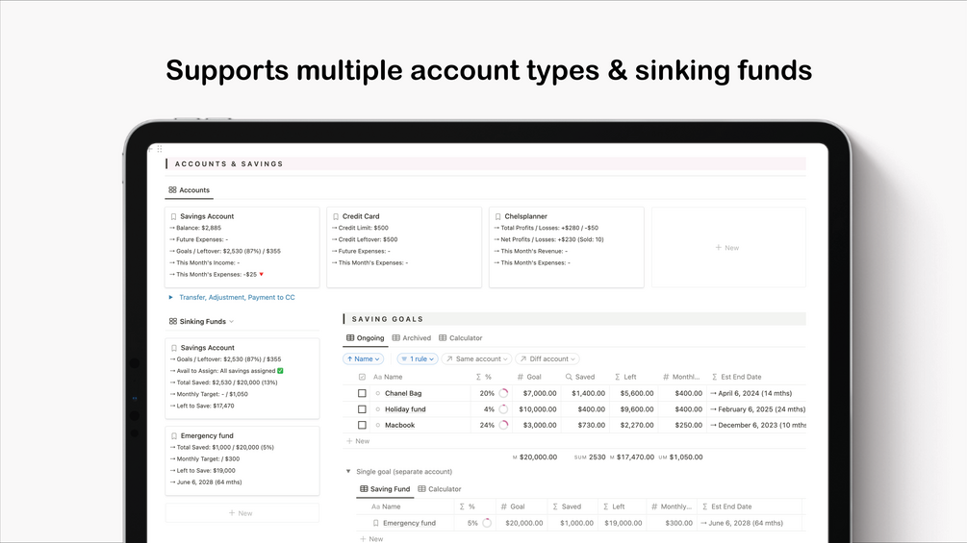Add a new row under Macbook

click(x=358, y=441)
